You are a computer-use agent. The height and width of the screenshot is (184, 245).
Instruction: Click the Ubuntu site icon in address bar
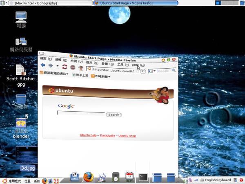89,69
